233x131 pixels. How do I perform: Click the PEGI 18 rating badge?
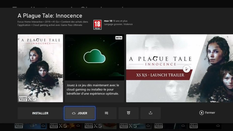point(98,25)
